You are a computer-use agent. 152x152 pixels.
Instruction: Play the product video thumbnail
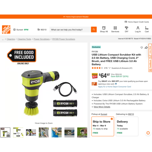[69, 132]
